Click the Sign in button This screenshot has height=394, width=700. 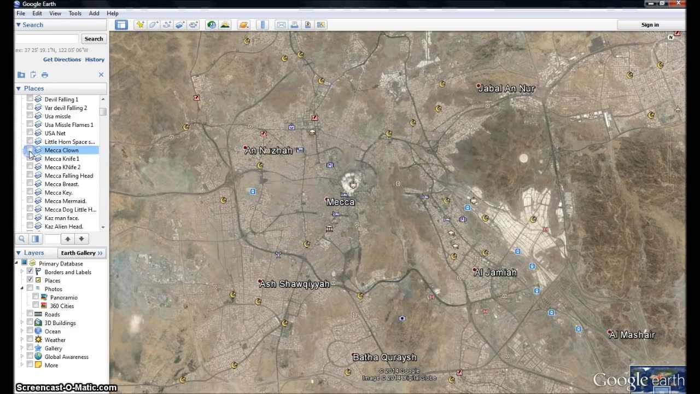click(x=650, y=25)
